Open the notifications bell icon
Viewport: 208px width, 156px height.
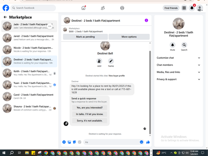(192, 8)
